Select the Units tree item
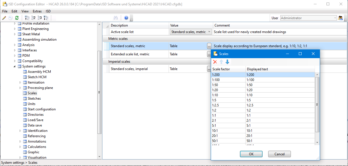Viewport: 348px width, 166px height. 31,104
